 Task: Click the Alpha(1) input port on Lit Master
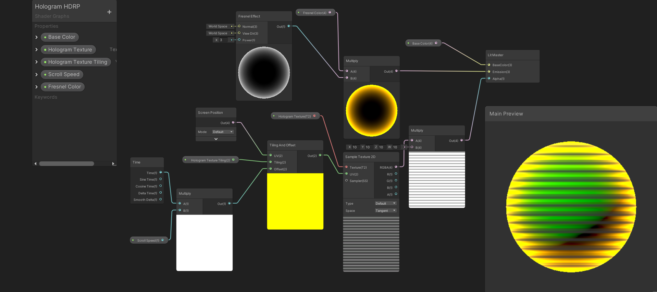coord(489,78)
